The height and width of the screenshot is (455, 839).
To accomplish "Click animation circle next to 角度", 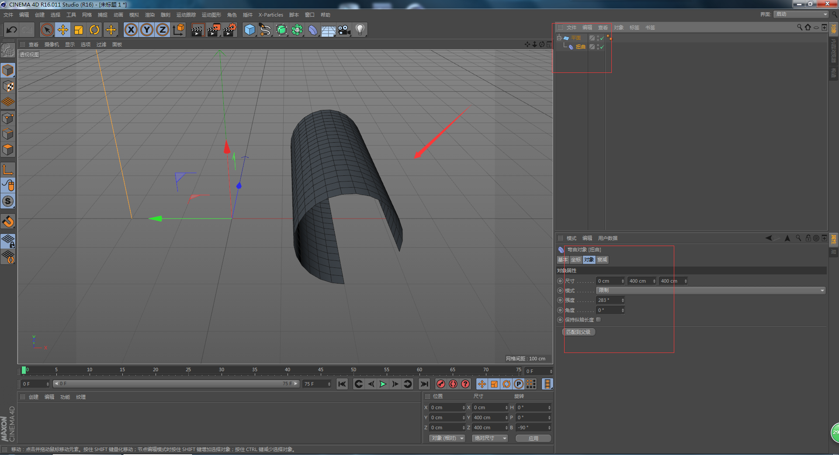I will (560, 310).
